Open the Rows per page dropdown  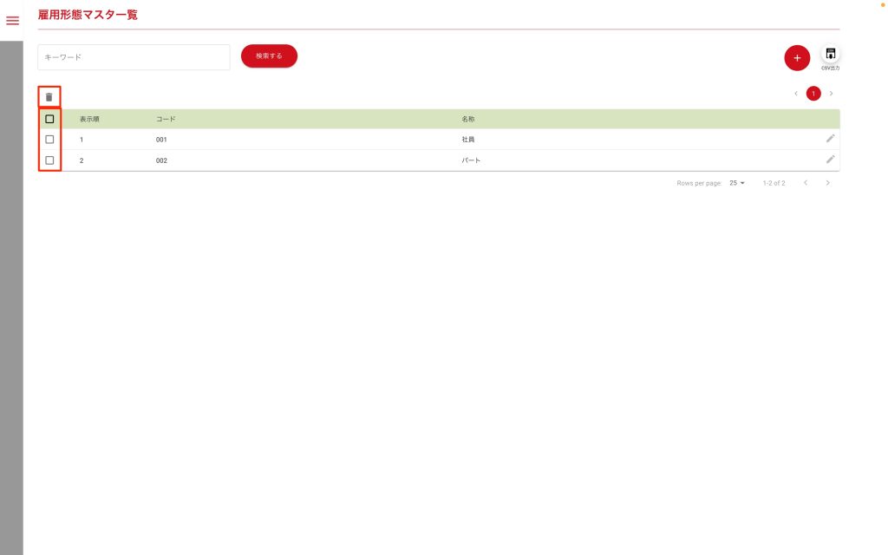click(x=737, y=183)
